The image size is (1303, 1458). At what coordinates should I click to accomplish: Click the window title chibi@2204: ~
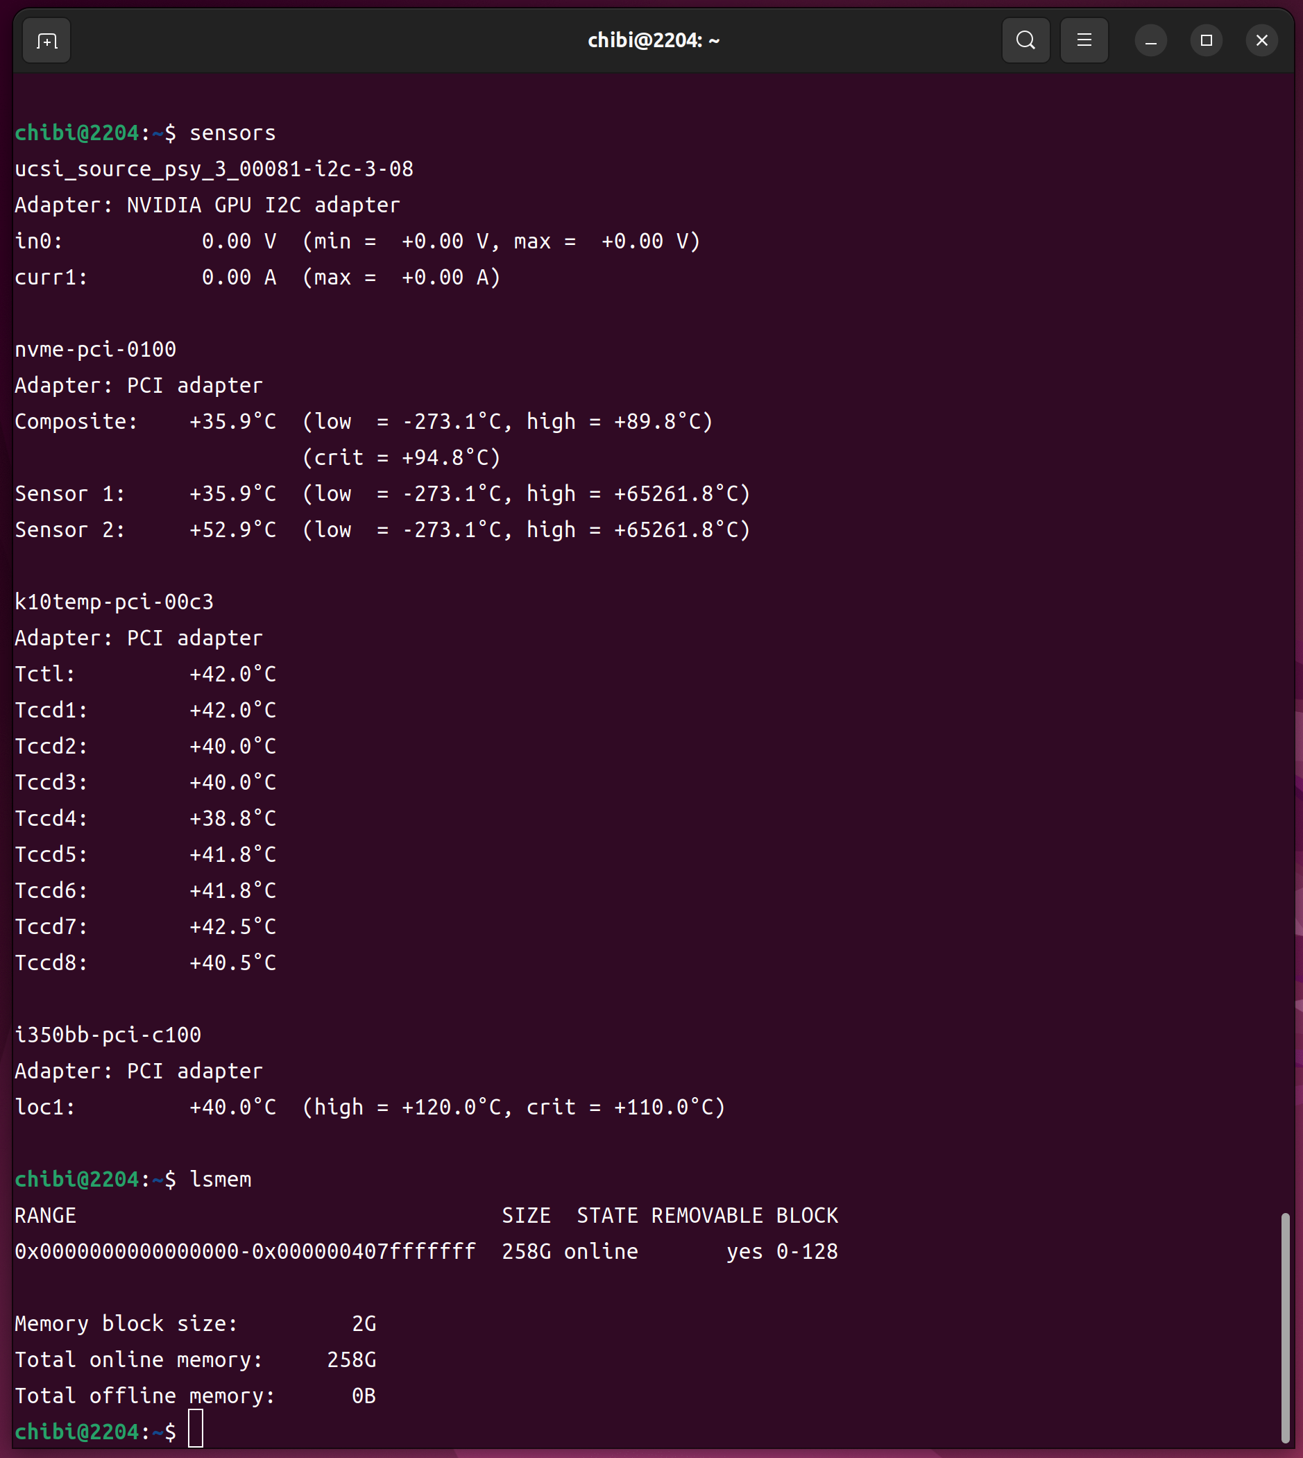coord(653,41)
